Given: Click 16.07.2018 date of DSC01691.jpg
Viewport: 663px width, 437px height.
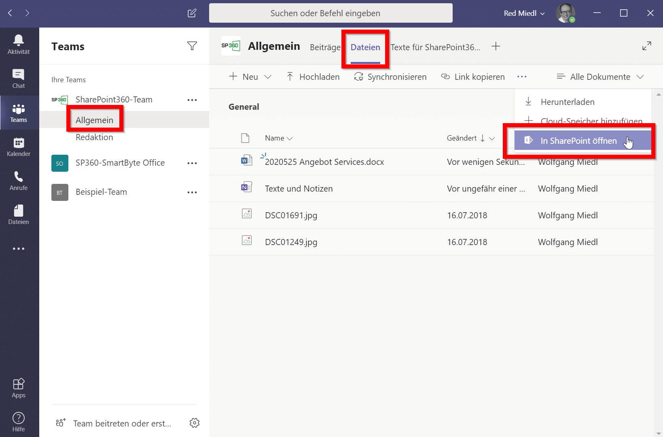Looking at the screenshot, I should (467, 215).
